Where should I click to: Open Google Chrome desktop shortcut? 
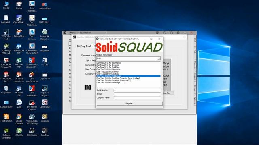click(19, 119)
